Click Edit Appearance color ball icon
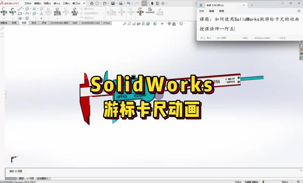Viewport: 303px width, 183px height. (x=169, y=24)
